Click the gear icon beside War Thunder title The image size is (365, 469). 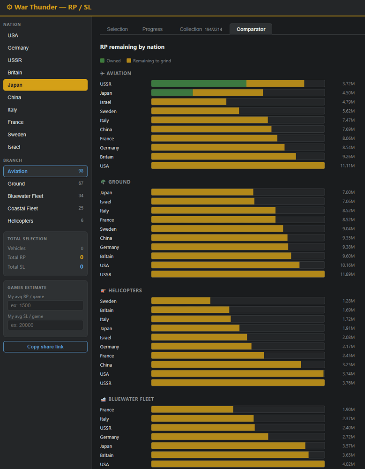(9, 7)
